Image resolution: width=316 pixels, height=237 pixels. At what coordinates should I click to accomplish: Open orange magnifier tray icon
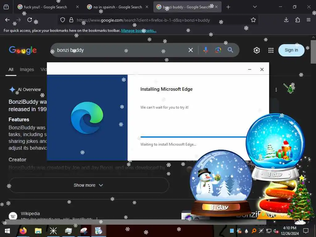click(x=254, y=231)
